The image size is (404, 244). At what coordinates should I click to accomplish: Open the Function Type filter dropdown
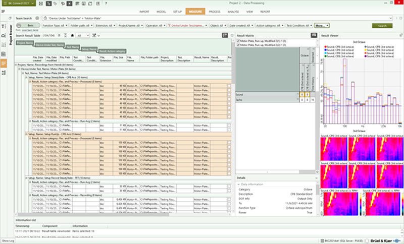[55, 25]
